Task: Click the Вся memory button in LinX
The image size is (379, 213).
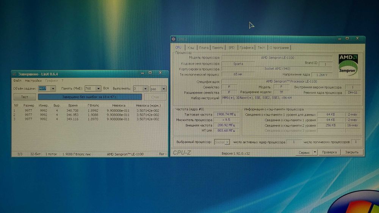Action: 106,88
